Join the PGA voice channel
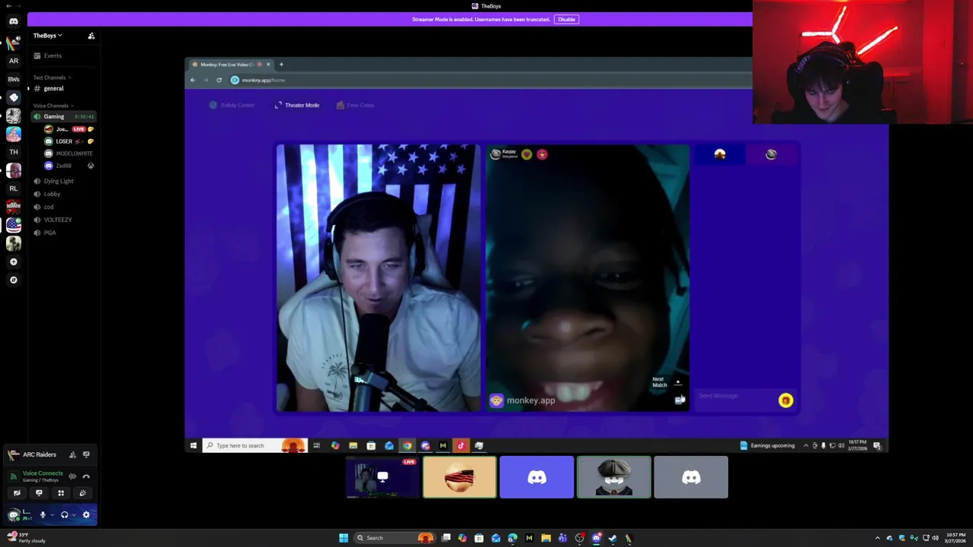 [49, 232]
